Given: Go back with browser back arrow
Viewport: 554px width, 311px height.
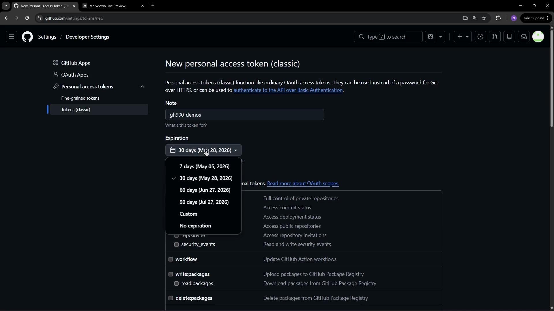Looking at the screenshot, I should tap(6, 18).
